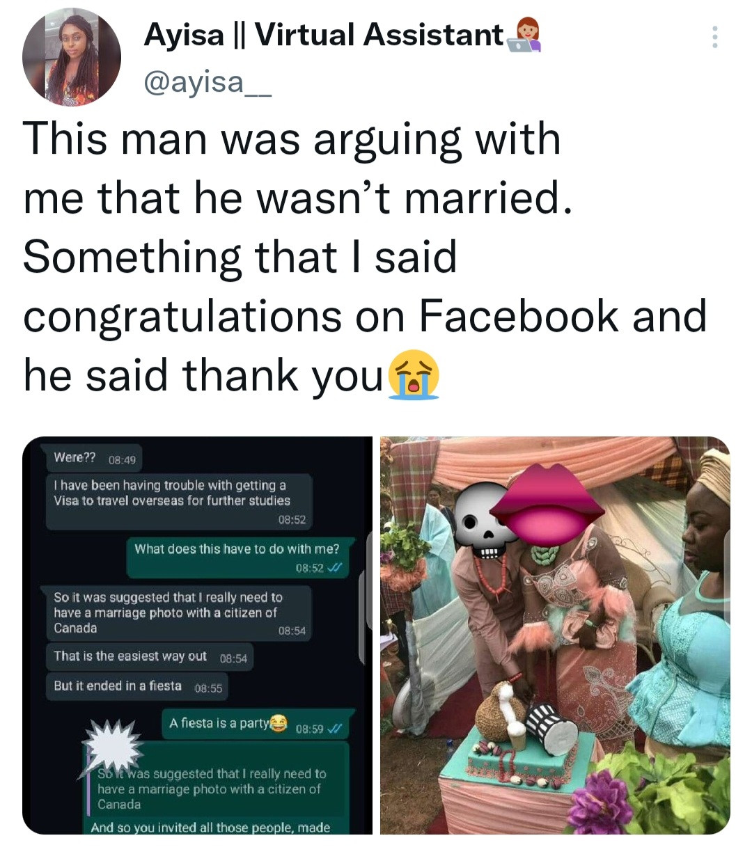The image size is (752, 854).
Task: Click Ayisa's profile avatar picture
Action: click(72, 57)
